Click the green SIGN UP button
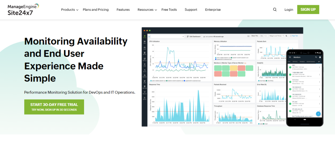335x143 pixels. (x=308, y=9)
